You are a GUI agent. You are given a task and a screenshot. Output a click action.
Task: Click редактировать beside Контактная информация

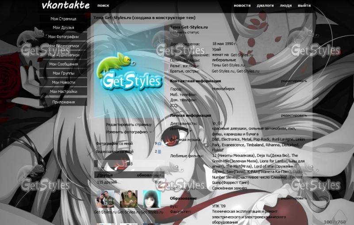click(294, 81)
